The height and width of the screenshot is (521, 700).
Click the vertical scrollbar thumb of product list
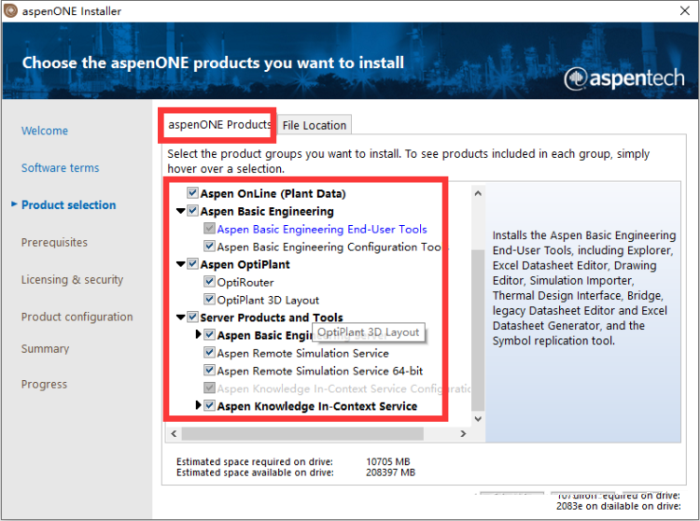[x=478, y=331]
